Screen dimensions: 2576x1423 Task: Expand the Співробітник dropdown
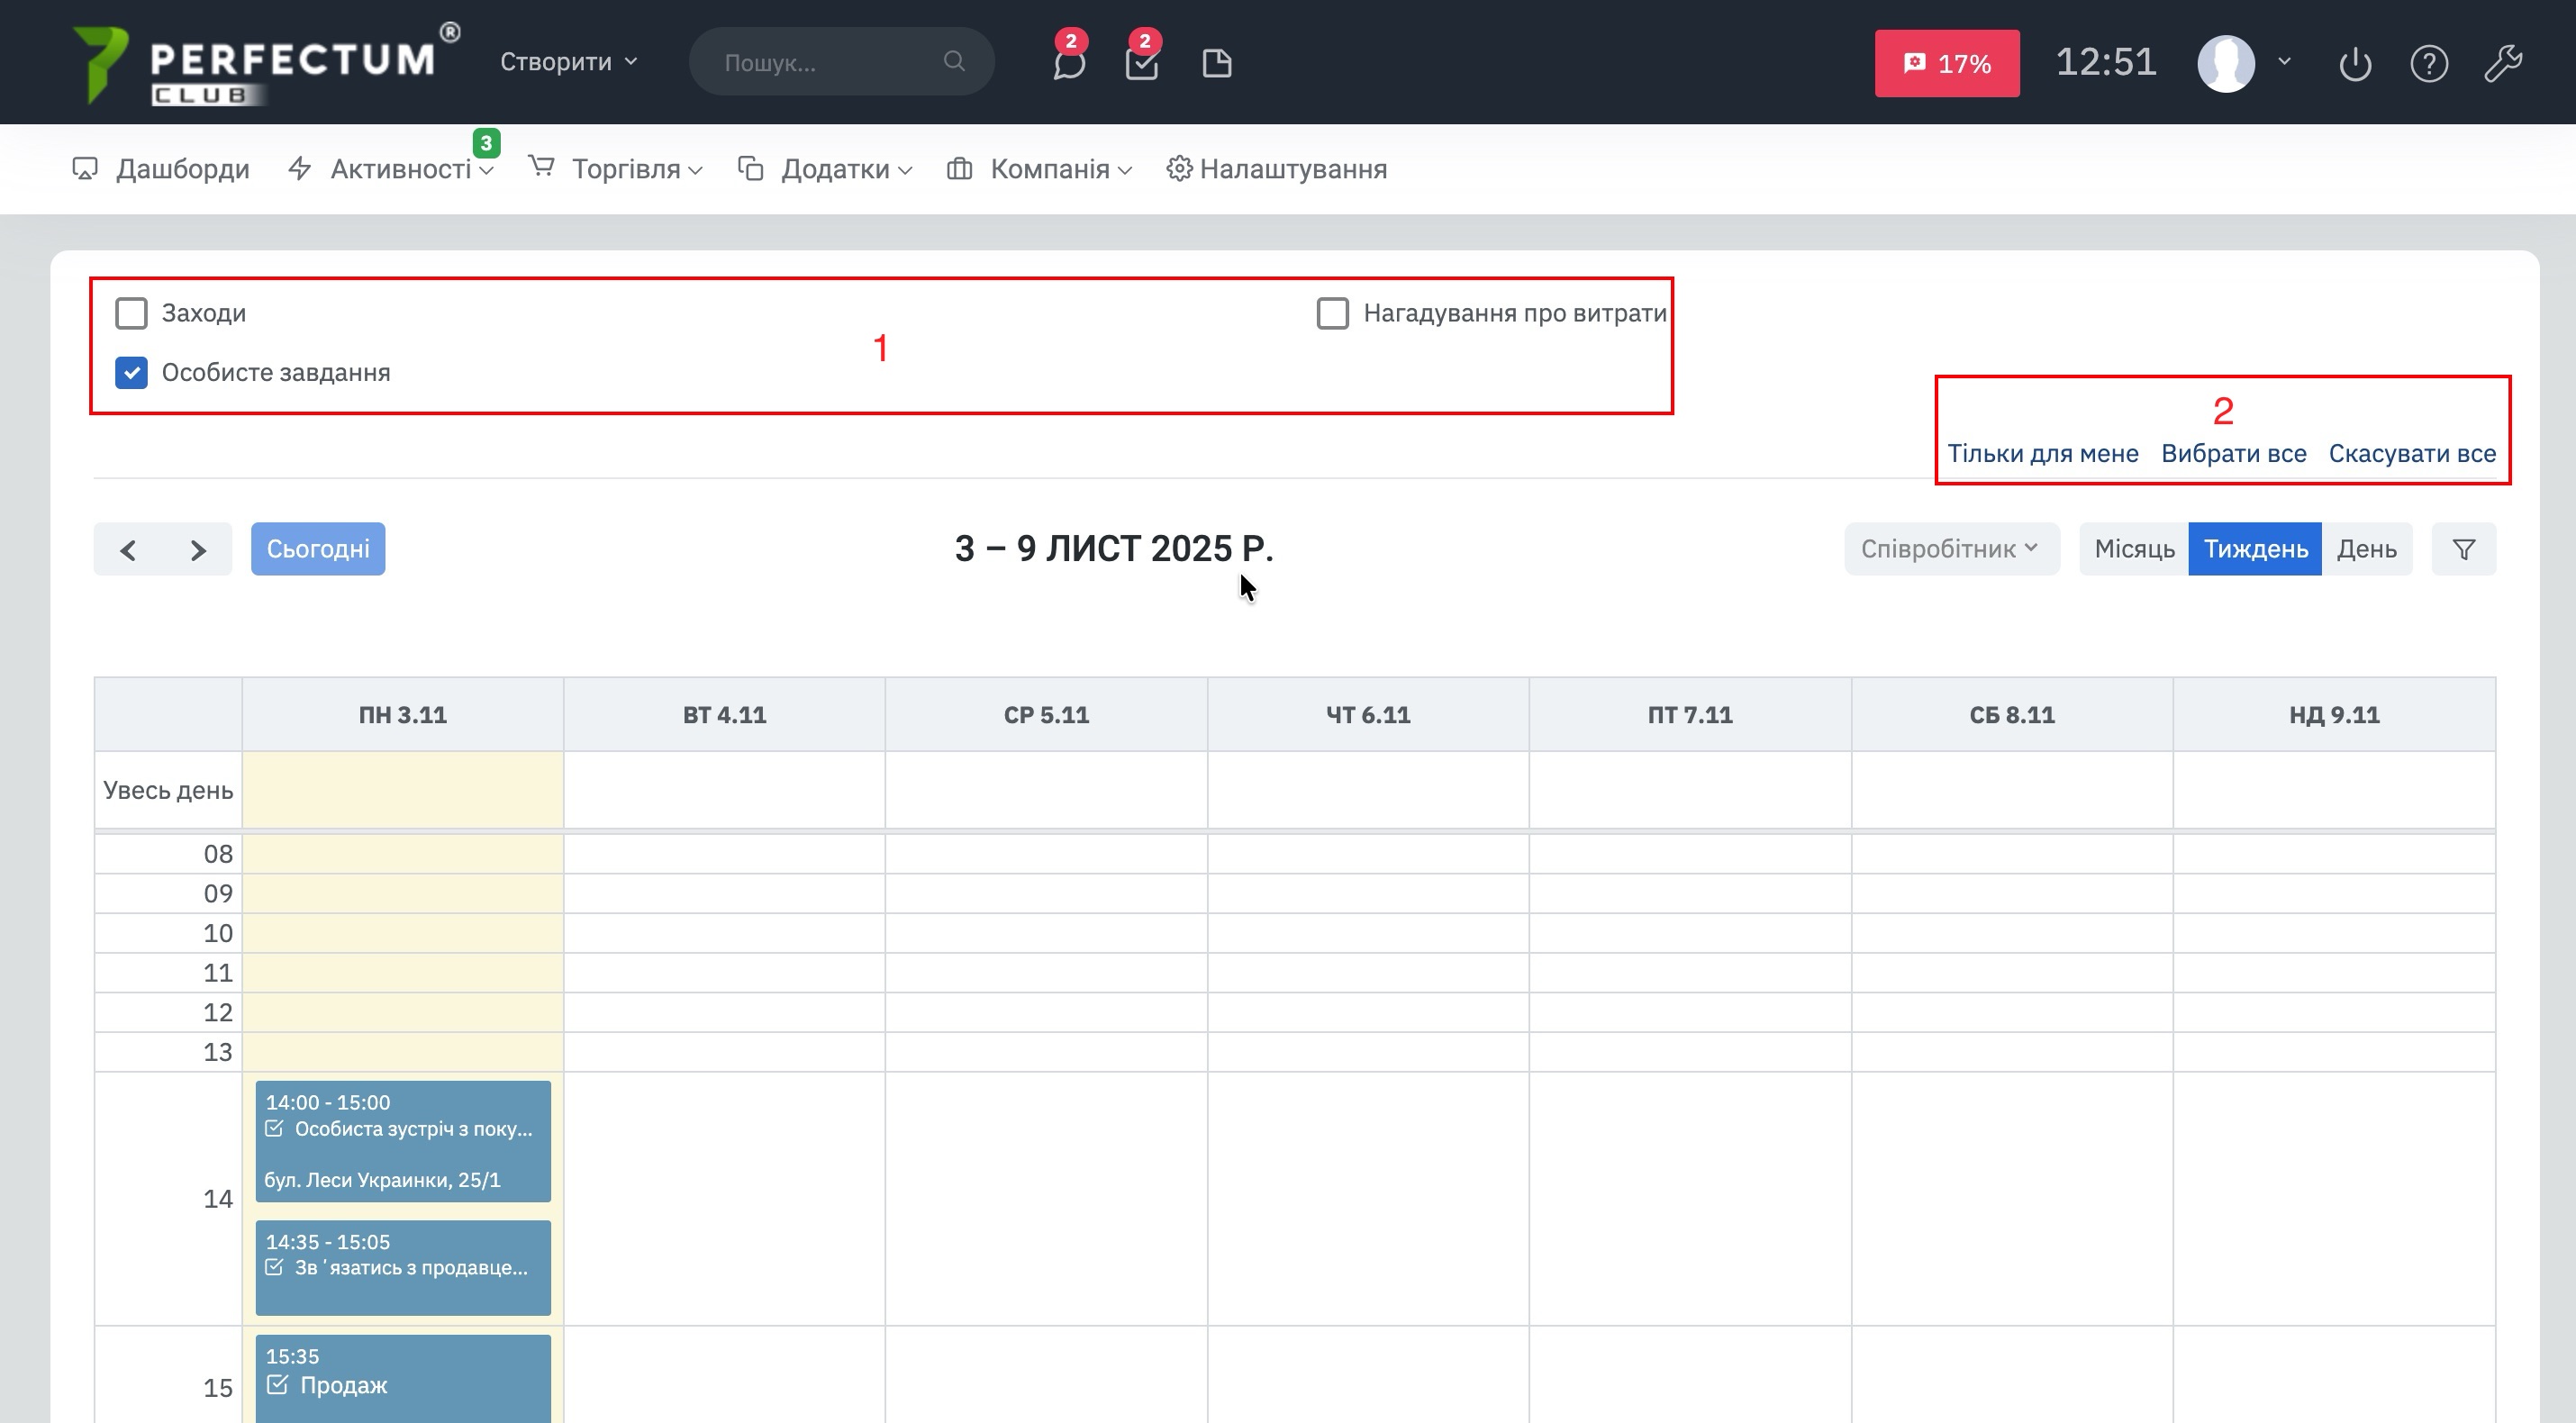point(1950,549)
